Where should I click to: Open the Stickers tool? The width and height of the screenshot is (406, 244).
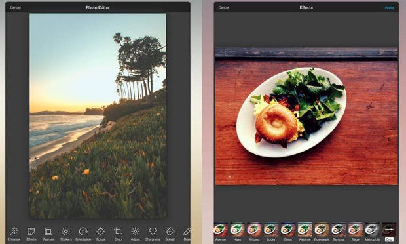(x=66, y=234)
